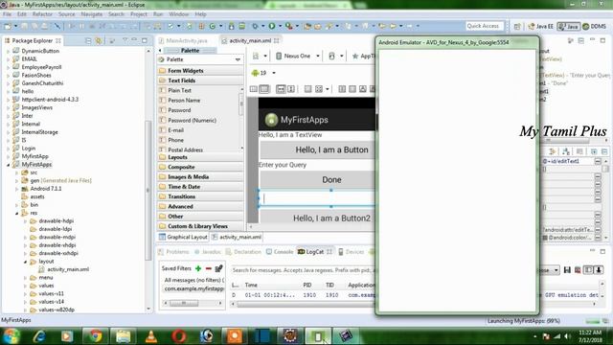613x345 pixels.
Task: Open the Refactor menu
Action: point(42,14)
